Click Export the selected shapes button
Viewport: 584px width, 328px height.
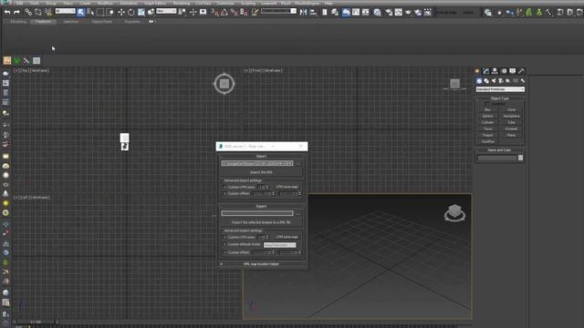tap(261, 222)
